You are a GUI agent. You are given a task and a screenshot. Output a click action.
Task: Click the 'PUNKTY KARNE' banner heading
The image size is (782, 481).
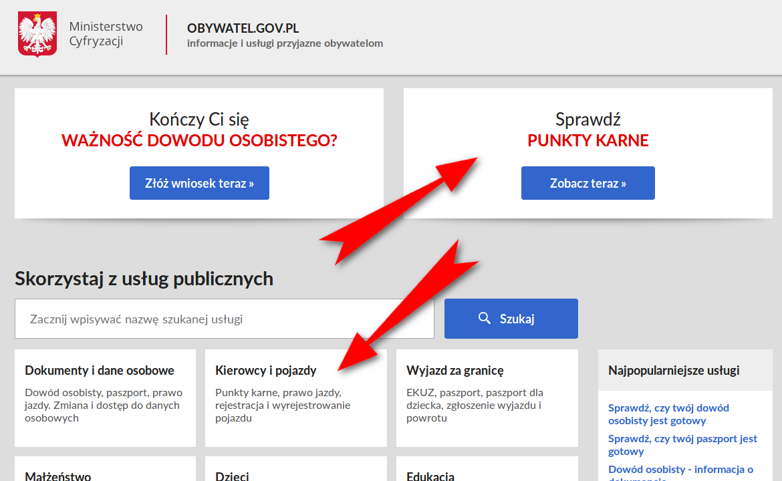588,140
